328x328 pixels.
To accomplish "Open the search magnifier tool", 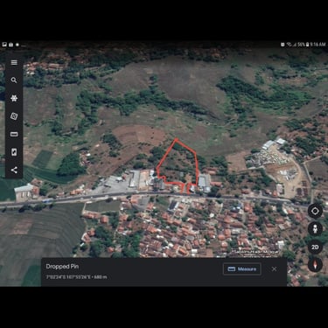I will pyautogui.click(x=14, y=80).
